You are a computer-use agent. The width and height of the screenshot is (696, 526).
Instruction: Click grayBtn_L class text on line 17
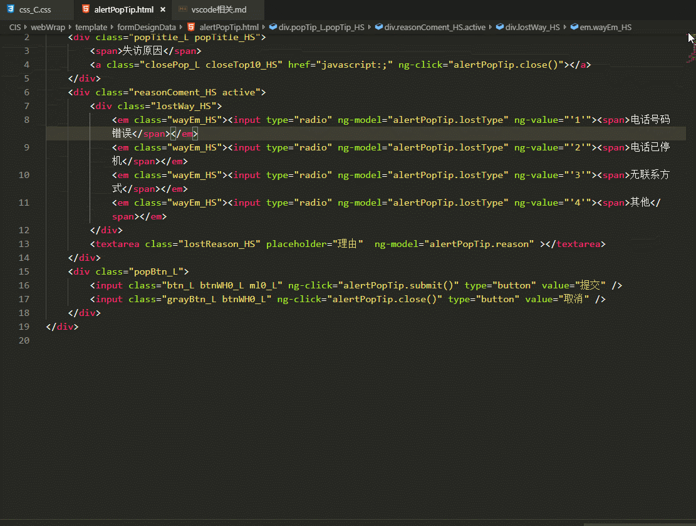[191, 298]
